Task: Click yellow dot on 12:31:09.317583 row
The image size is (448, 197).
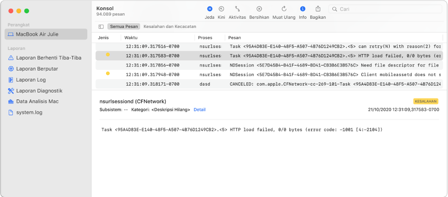Action: (108, 54)
